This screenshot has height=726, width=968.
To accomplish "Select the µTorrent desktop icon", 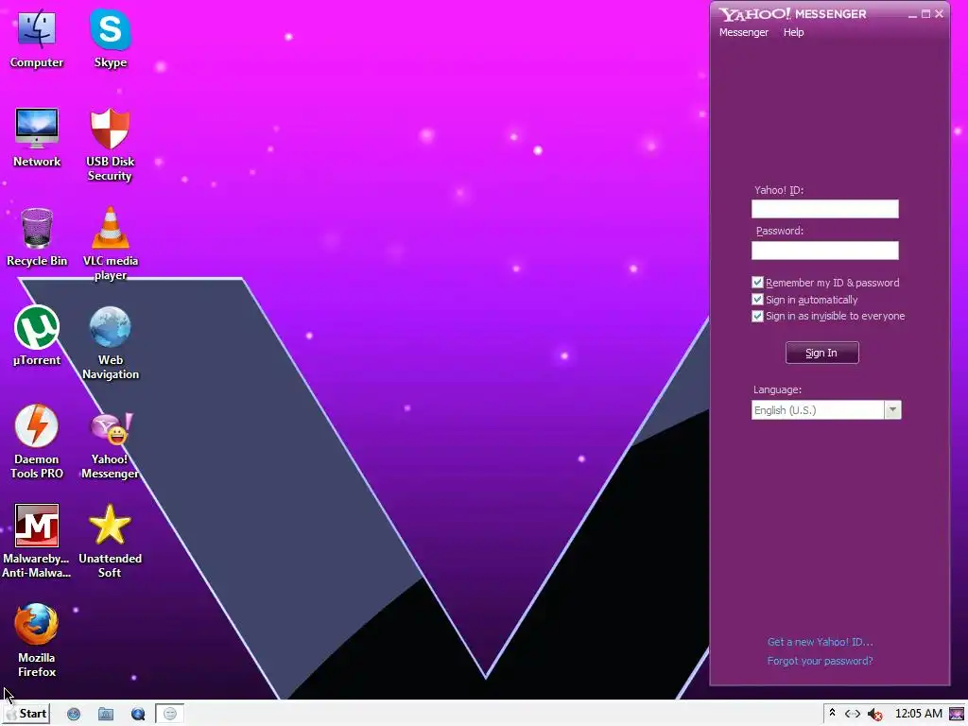I will (37, 336).
